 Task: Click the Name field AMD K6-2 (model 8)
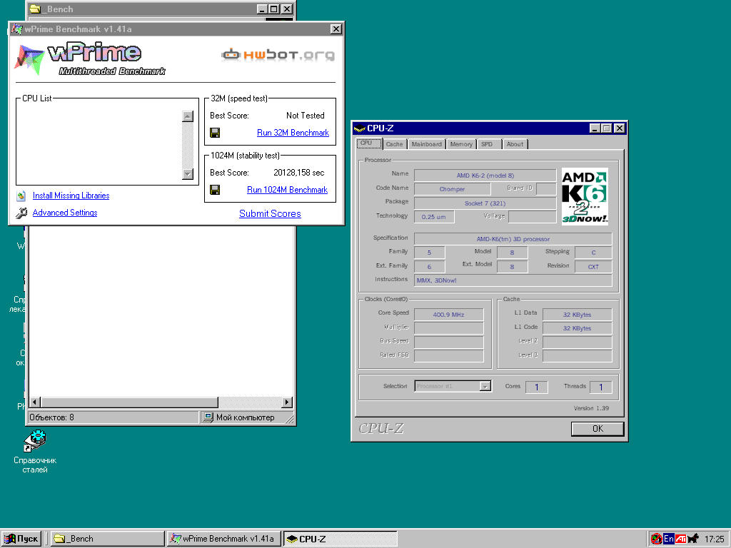485,176
